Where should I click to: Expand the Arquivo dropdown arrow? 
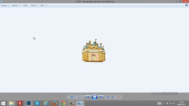pyautogui.click(x=9, y=5)
